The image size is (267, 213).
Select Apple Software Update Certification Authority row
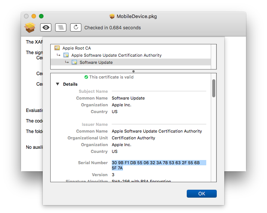click(x=131, y=55)
